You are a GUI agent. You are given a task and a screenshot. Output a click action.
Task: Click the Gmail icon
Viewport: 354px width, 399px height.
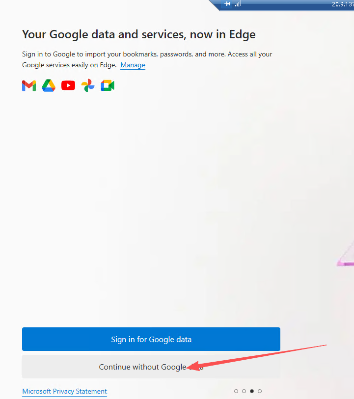click(29, 86)
